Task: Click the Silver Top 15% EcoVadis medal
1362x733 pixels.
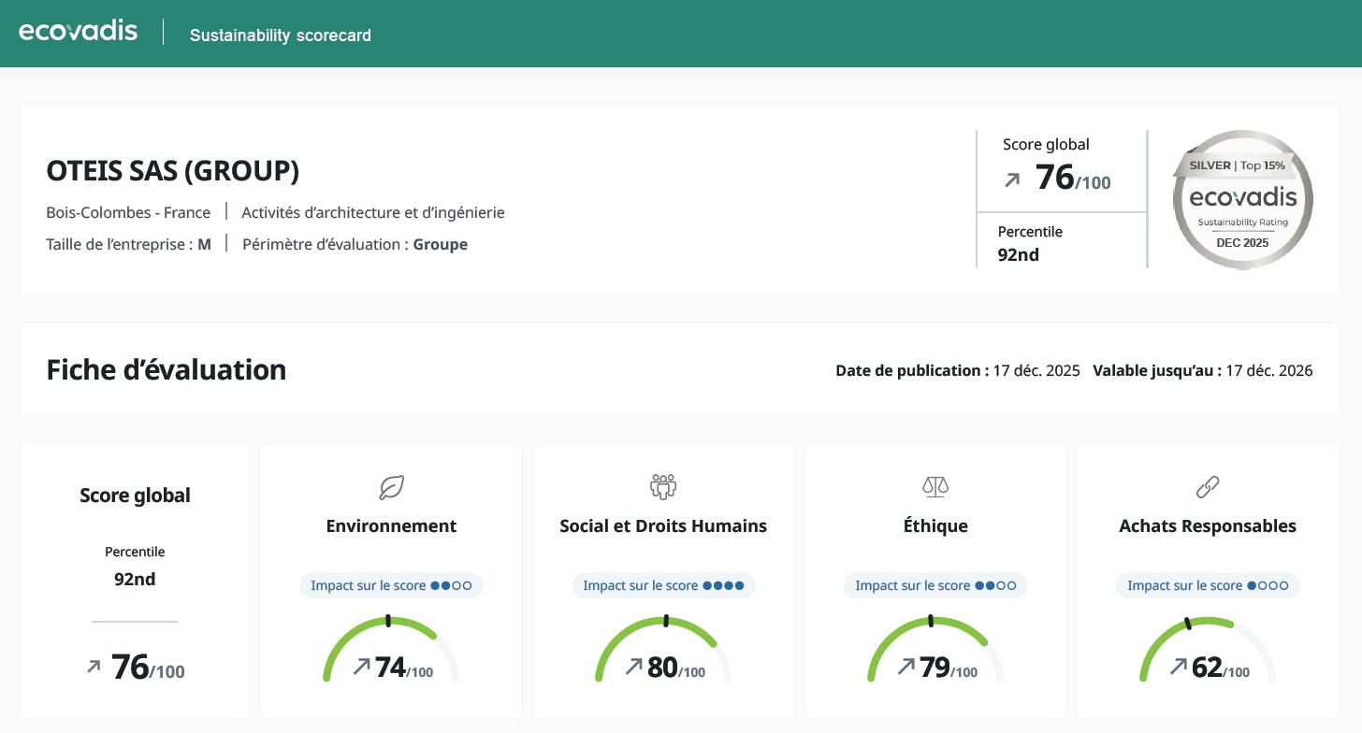Action: click(1242, 200)
